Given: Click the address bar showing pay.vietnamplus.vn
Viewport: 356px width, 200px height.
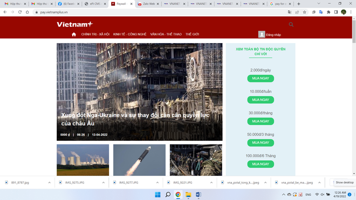Looking at the screenshot, I should 159,12.
